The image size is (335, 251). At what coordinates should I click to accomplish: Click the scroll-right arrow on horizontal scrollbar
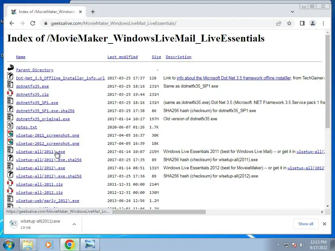[x=322, y=212]
